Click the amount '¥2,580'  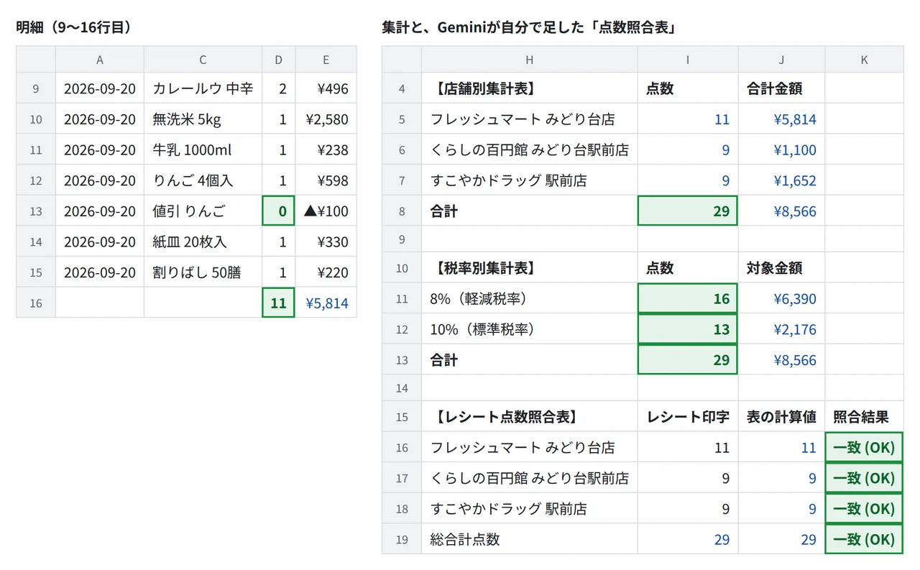tap(326, 119)
